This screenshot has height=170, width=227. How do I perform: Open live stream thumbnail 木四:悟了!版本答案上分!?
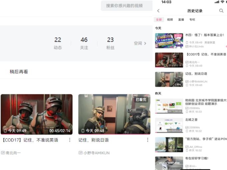click(x=169, y=41)
